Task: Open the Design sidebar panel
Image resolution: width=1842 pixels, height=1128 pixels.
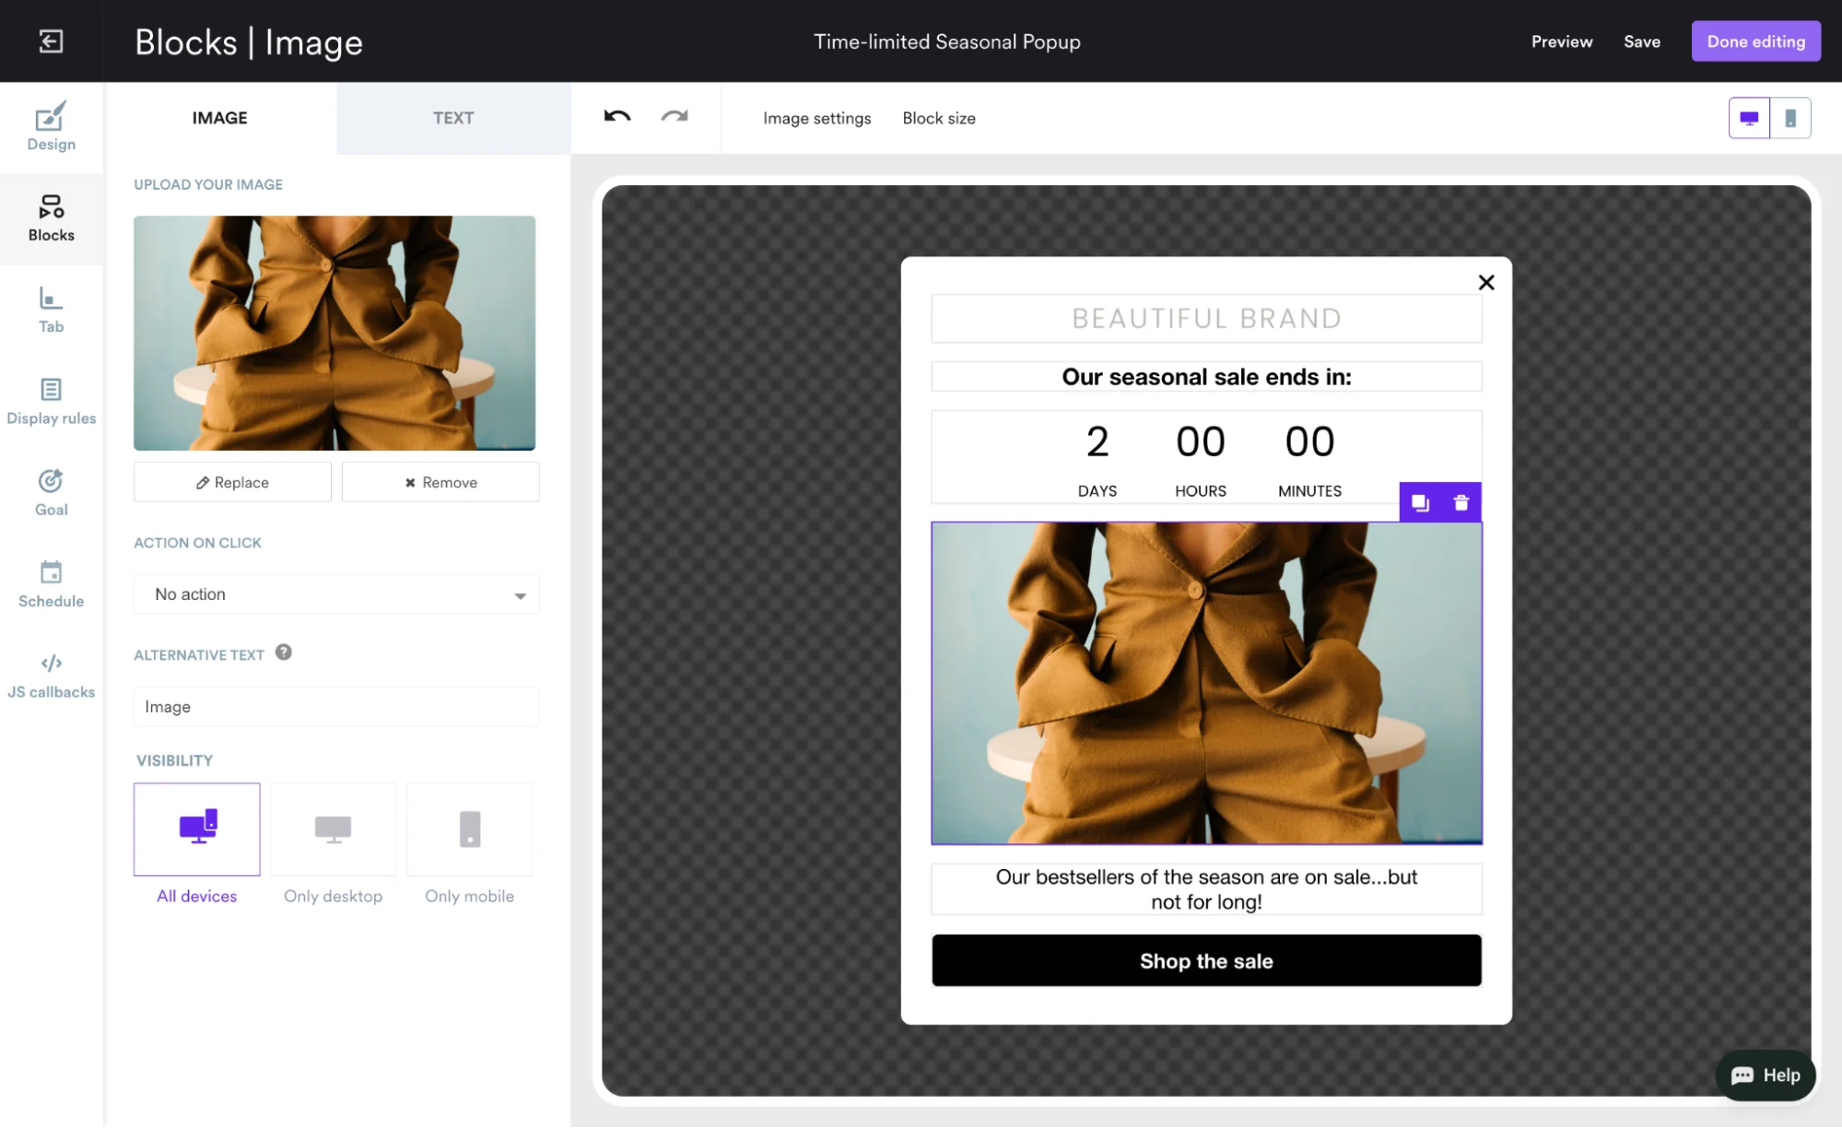Action: 51,127
